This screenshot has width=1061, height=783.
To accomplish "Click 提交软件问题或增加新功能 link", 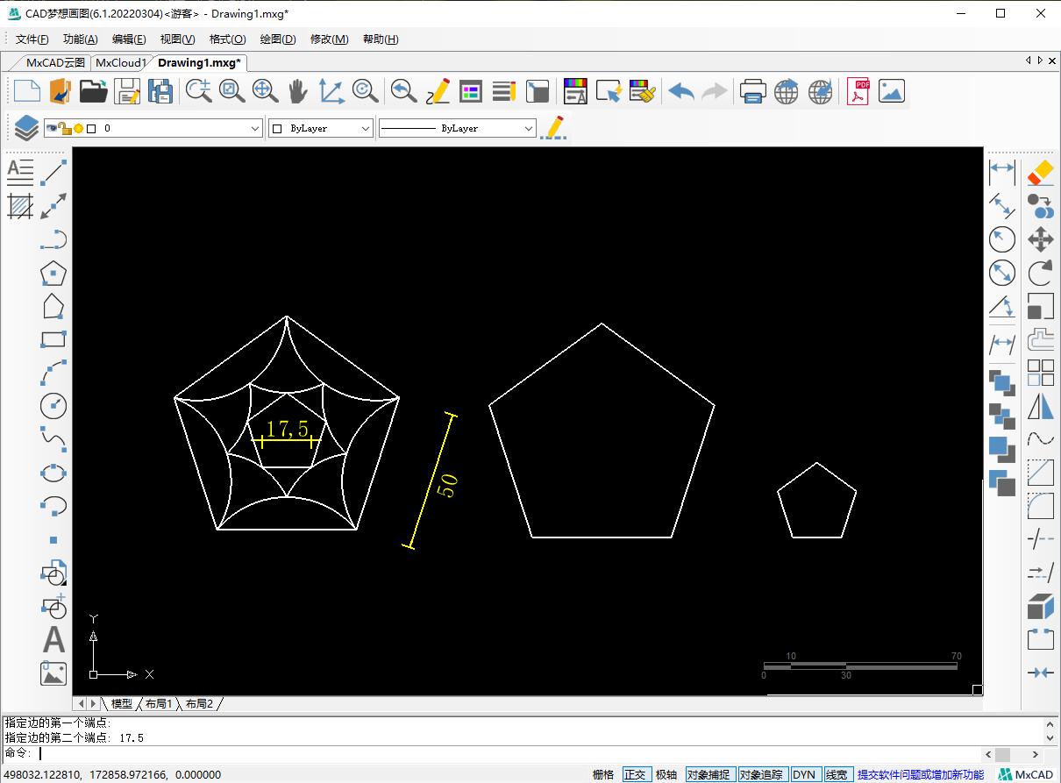I will (920, 774).
